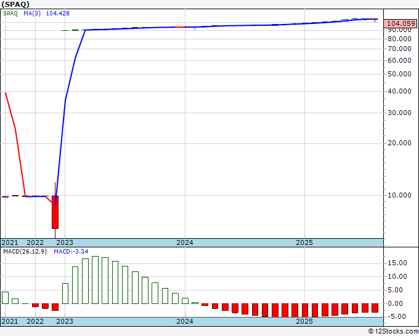
Task: Click the MA(3) legend label
Action: point(32,14)
